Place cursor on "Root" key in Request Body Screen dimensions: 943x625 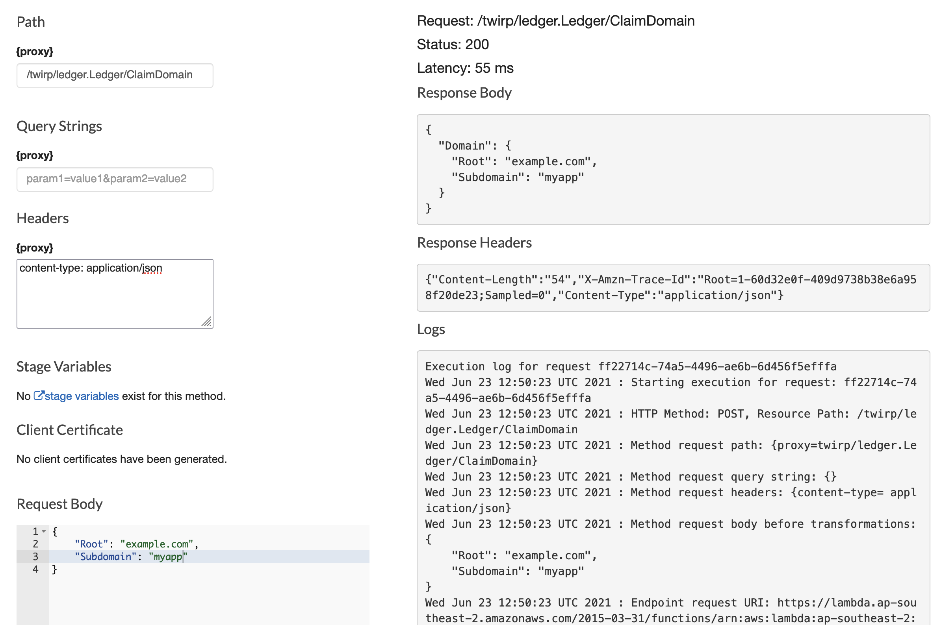(x=91, y=544)
